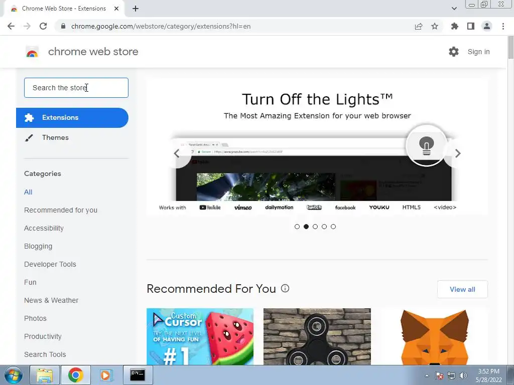This screenshot has height=385, width=514.
Task: Open command prompt from taskbar
Action: 138,375
